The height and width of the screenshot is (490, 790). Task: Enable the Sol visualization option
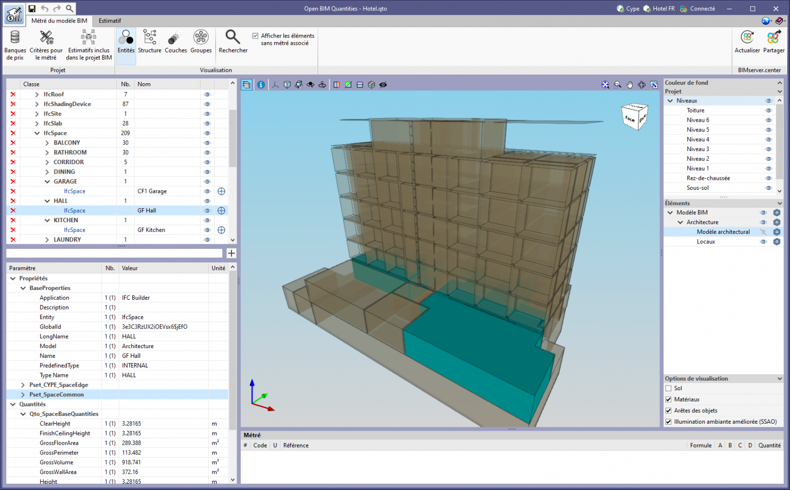(x=668, y=388)
